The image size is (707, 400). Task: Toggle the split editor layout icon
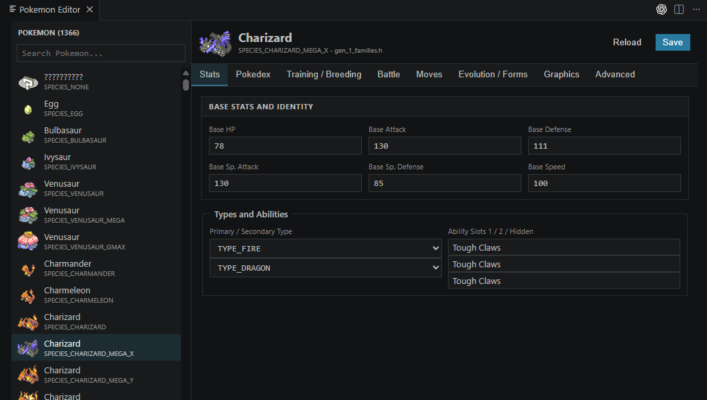(678, 9)
